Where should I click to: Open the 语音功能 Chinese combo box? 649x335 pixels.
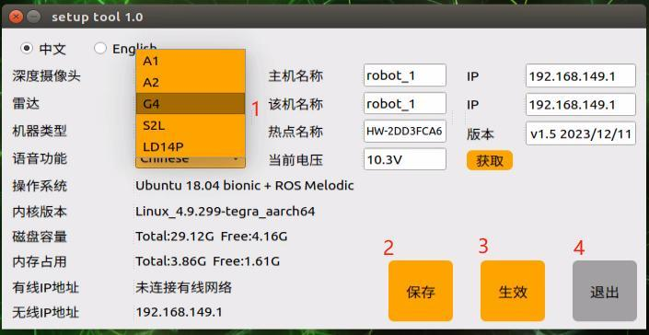click(x=191, y=162)
